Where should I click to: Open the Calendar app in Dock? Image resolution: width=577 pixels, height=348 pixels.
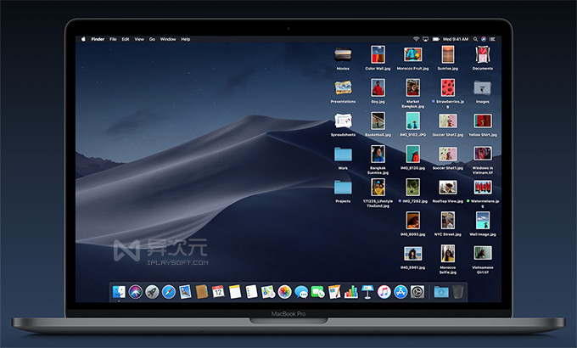[218, 291]
